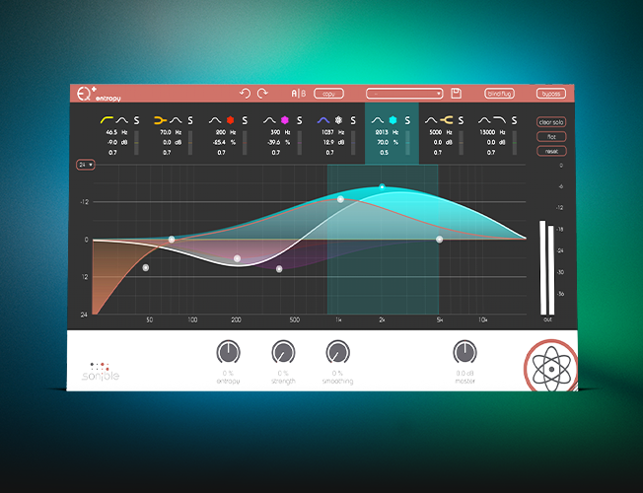Select low-cut filter icon on 46.5 Hz band
This screenshot has height=493, width=643.
(107, 120)
